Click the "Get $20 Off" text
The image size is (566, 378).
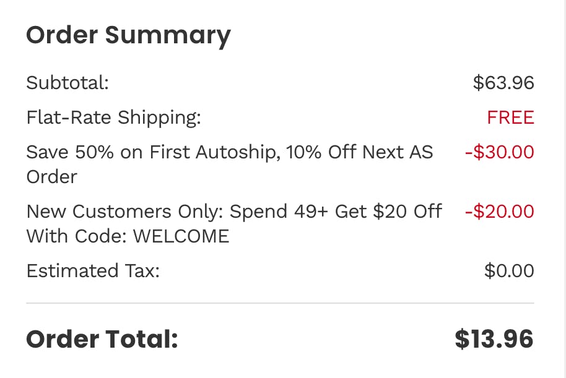[388, 212]
